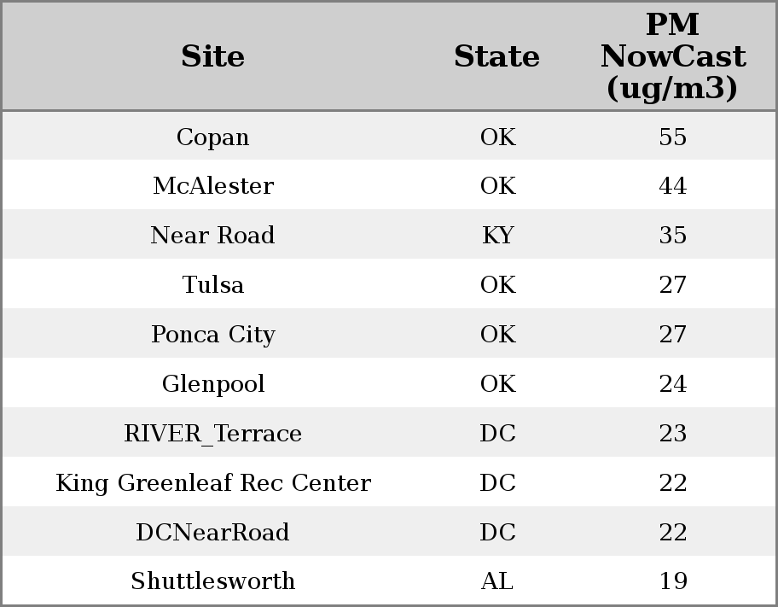Click the DC state cell for RIVER_Terrace
The width and height of the screenshot is (778, 607).
[x=497, y=434]
